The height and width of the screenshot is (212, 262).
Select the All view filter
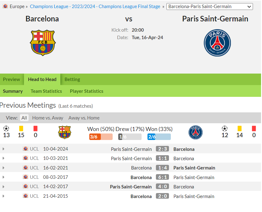[24, 118]
